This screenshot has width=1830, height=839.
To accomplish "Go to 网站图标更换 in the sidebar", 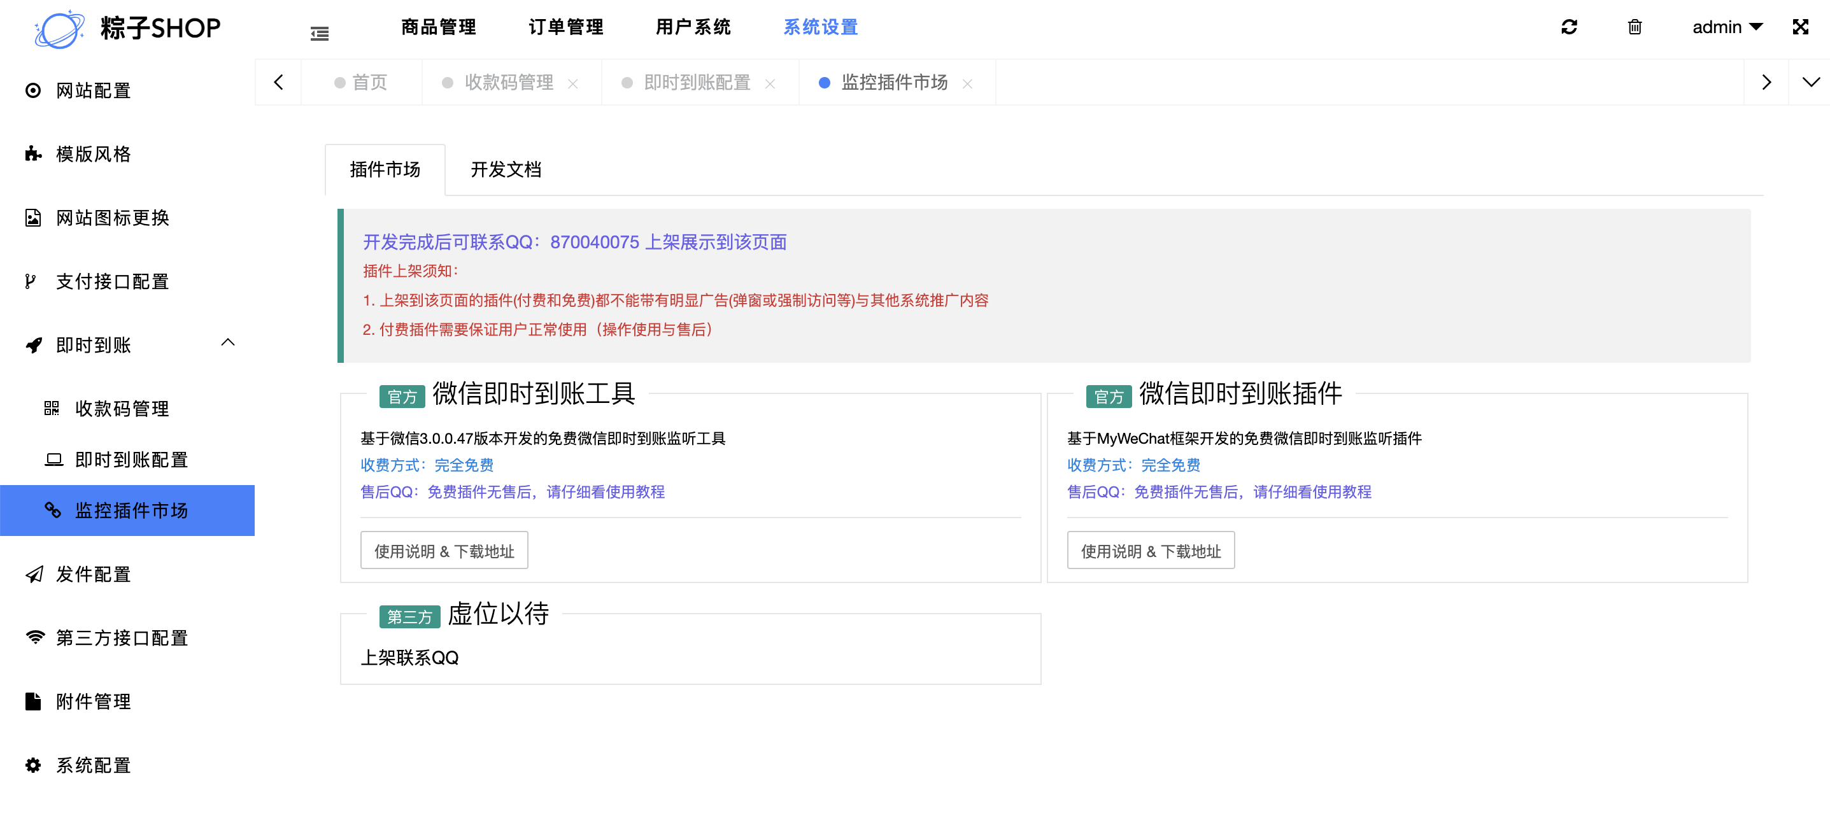I will click(127, 217).
